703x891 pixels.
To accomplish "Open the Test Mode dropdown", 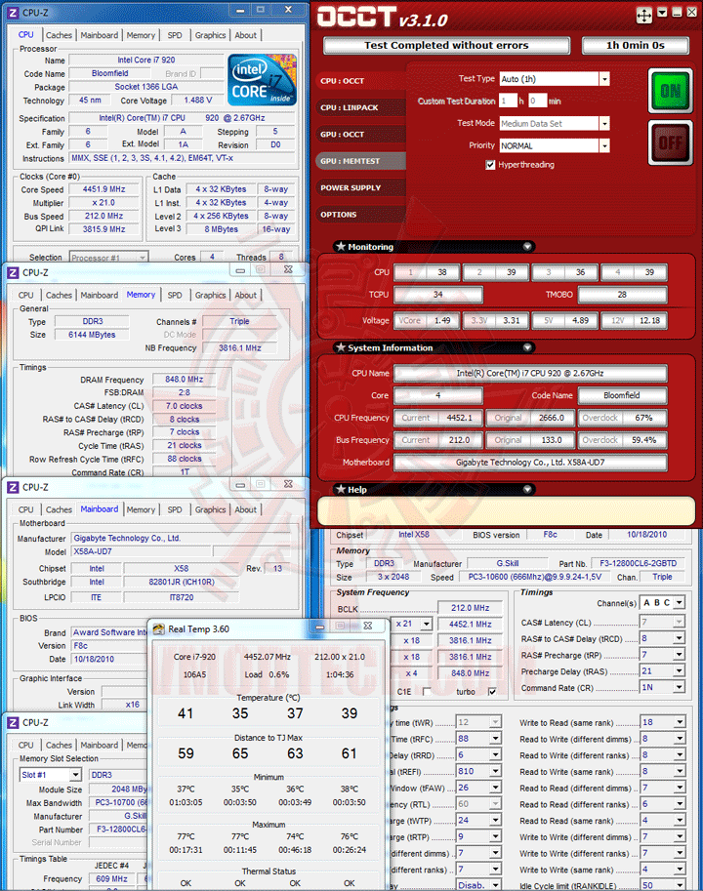I will (604, 123).
